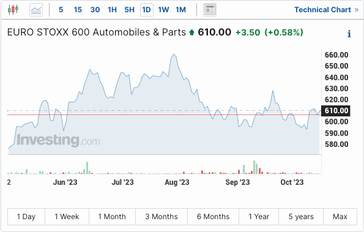Select the 5H interval
The height and width of the screenshot is (232, 364).
[129, 10]
